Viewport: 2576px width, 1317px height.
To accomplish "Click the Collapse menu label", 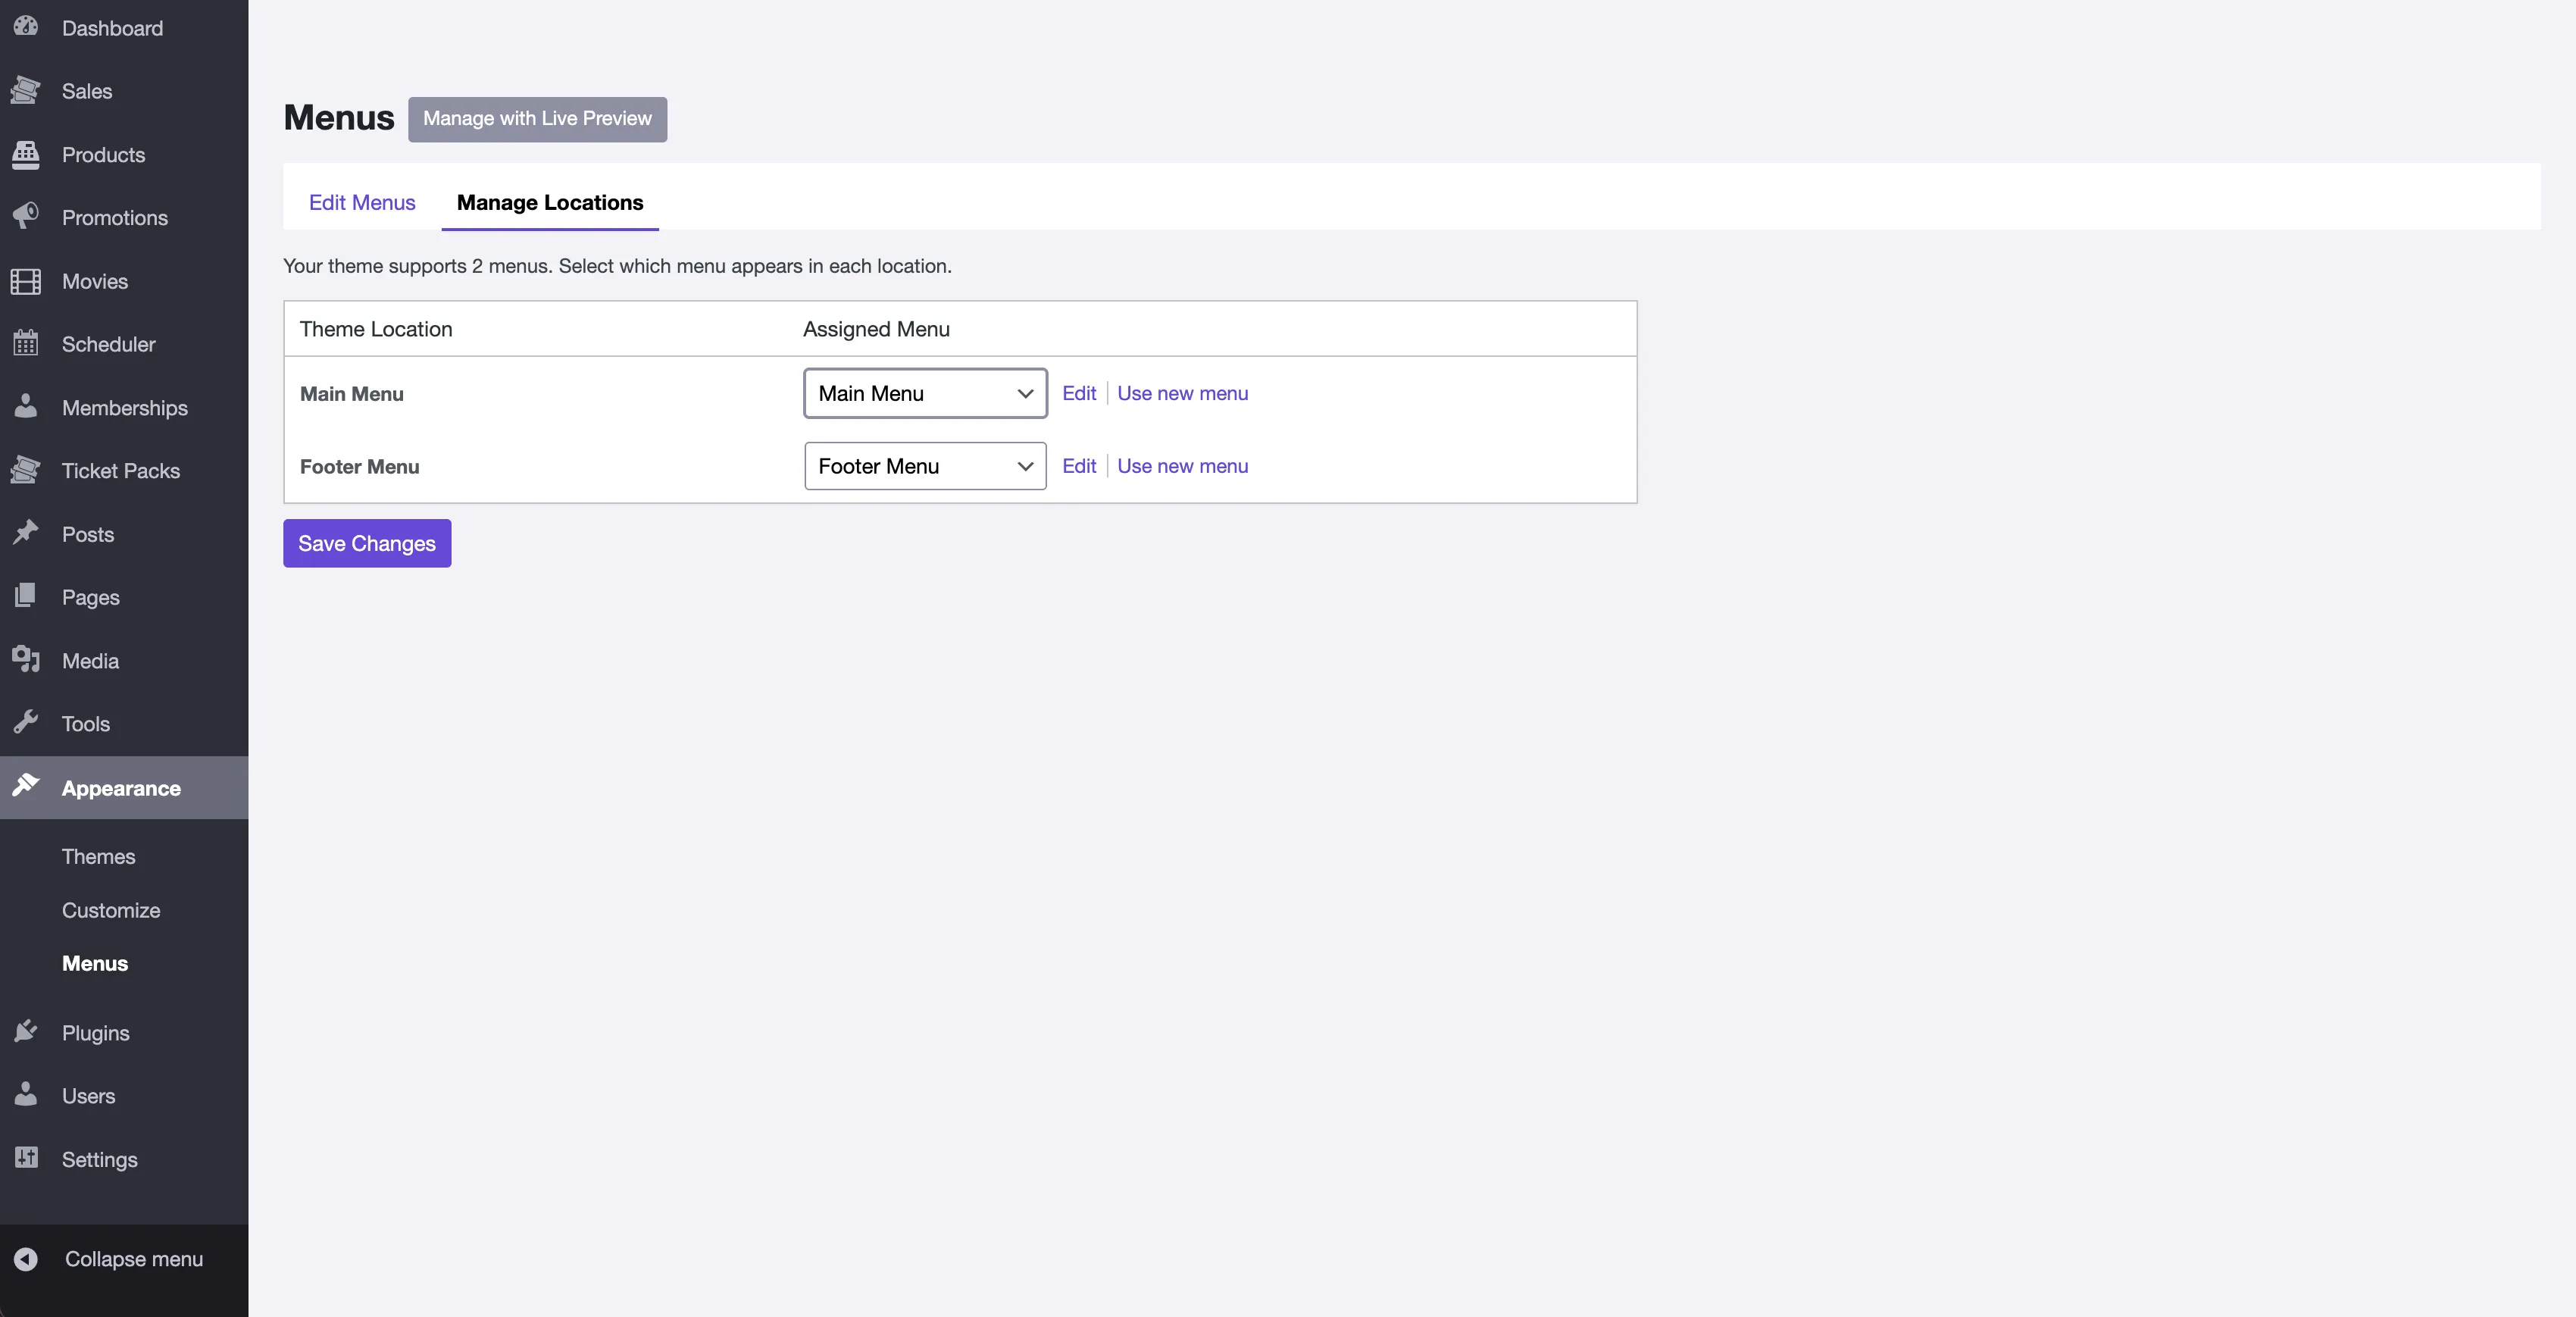I will click(x=134, y=1259).
